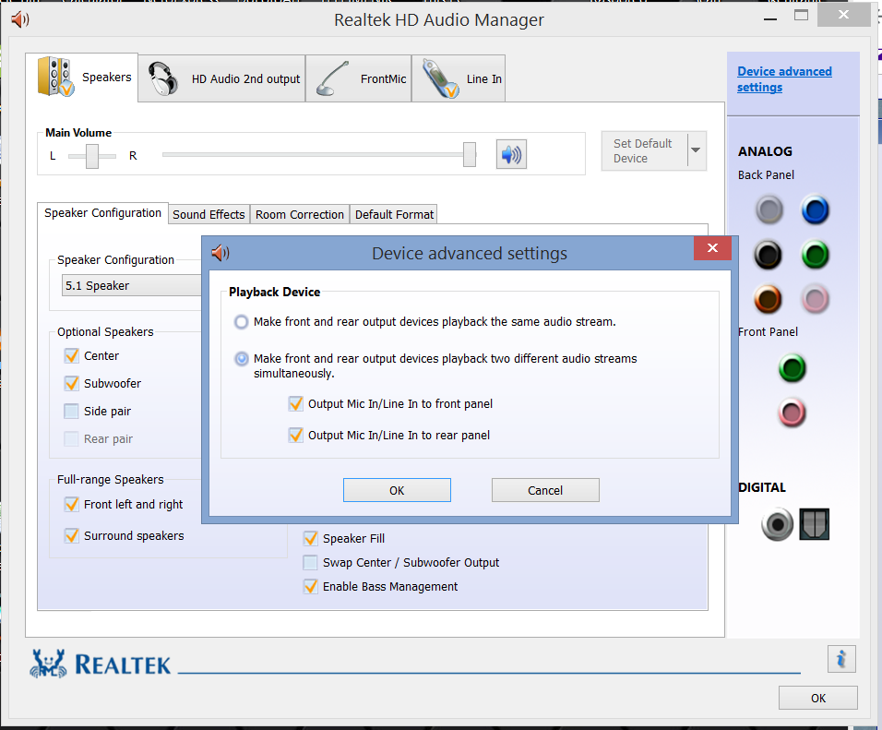Screen dimensions: 882x730
Task: Uncheck the Subwoofer optional speaker
Action: [71, 383]
